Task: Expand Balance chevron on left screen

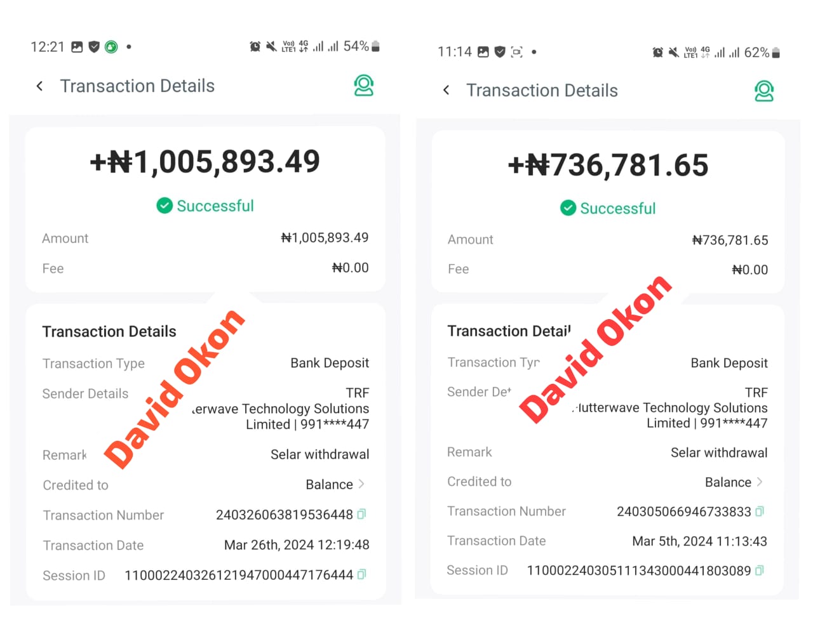Action: pyautogui.click(x=361, y=484)
